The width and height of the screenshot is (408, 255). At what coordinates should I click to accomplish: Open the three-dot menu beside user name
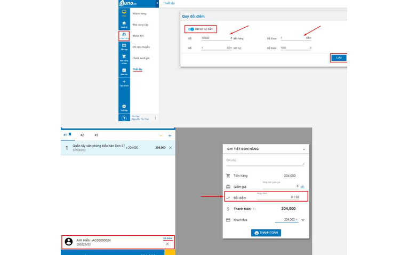click(x=156, y=118)
